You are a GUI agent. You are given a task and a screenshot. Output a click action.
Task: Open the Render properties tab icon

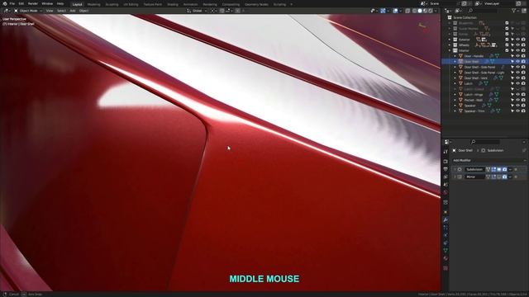pos(446,162)
